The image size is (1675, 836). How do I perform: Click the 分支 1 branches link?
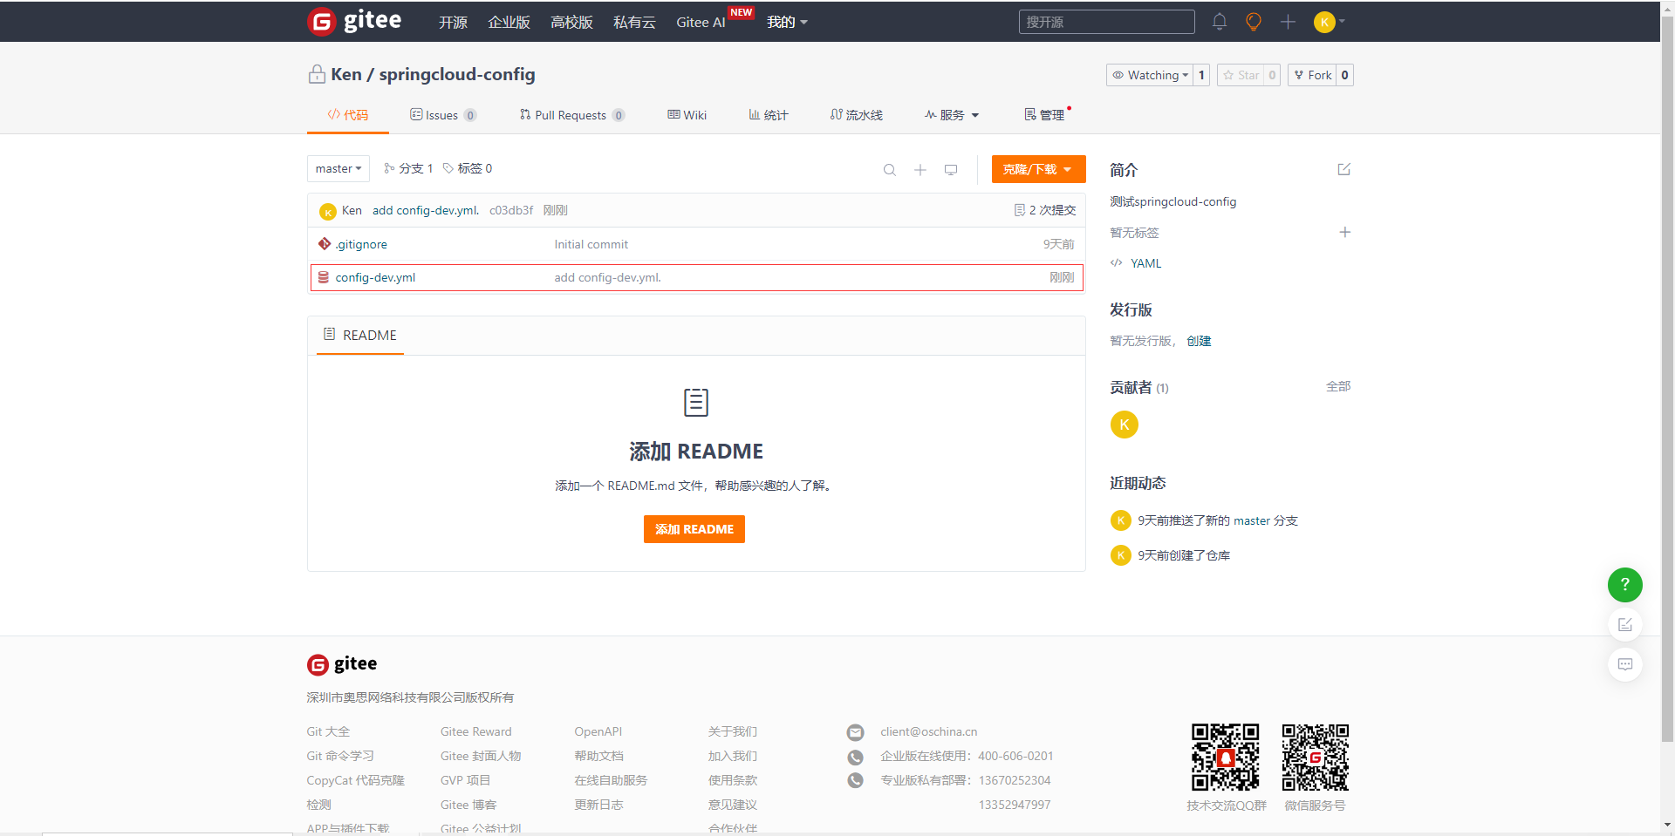click(408, 168)
